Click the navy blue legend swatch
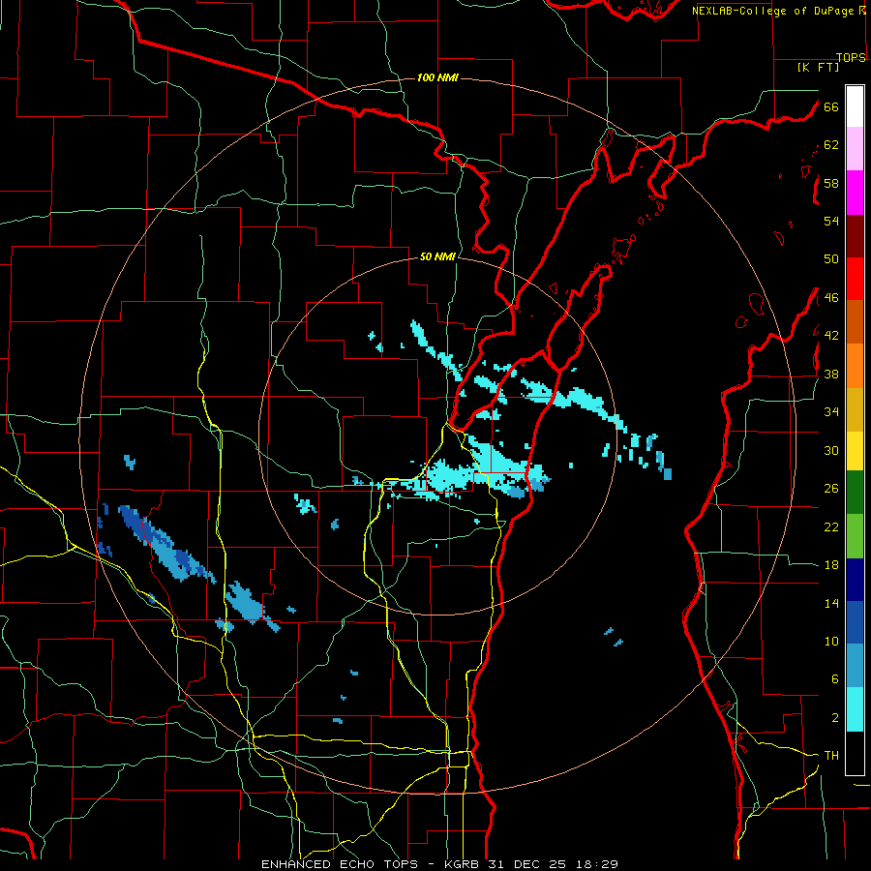The height and width of the screenshot is (871, 871). pos(855,580)
